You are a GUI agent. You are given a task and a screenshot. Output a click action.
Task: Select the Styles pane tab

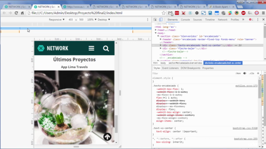157,68
